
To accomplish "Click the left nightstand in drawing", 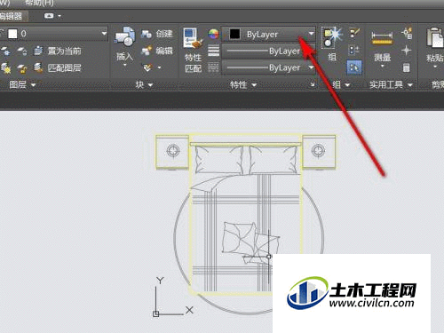I will pos(172,152).
